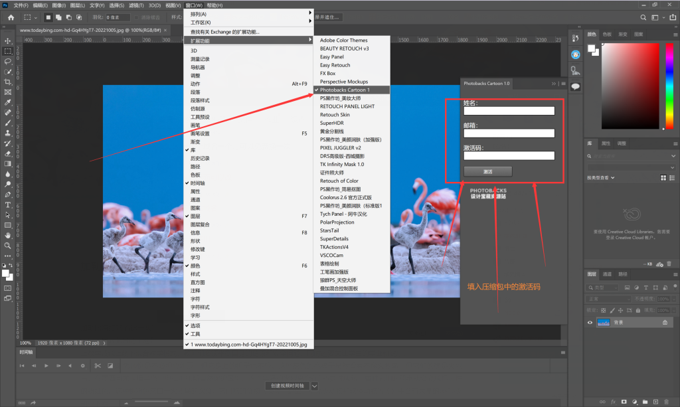The width and height of the screenshot is (680, 407).
Task: Pick a color in the red color field
Action: coord(630,86)
